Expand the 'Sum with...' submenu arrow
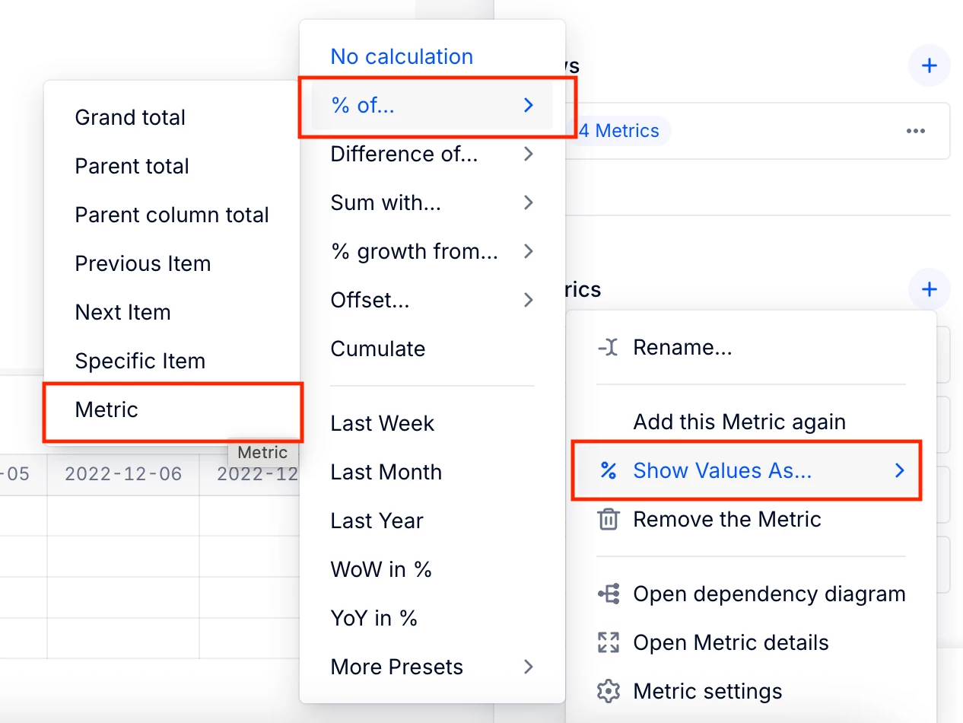This screenshot has height=723, width=963. click(529, 203)
